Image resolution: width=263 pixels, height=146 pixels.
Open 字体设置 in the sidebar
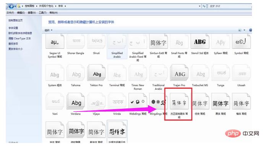tap(13, 28)
